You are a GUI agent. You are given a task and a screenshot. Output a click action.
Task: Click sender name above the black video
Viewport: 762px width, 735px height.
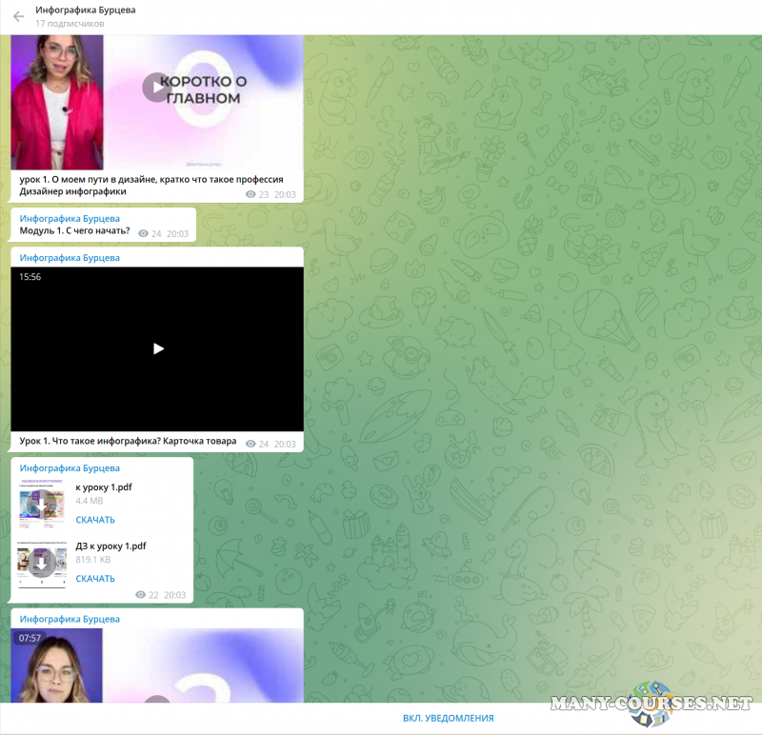tap(70, 258)
